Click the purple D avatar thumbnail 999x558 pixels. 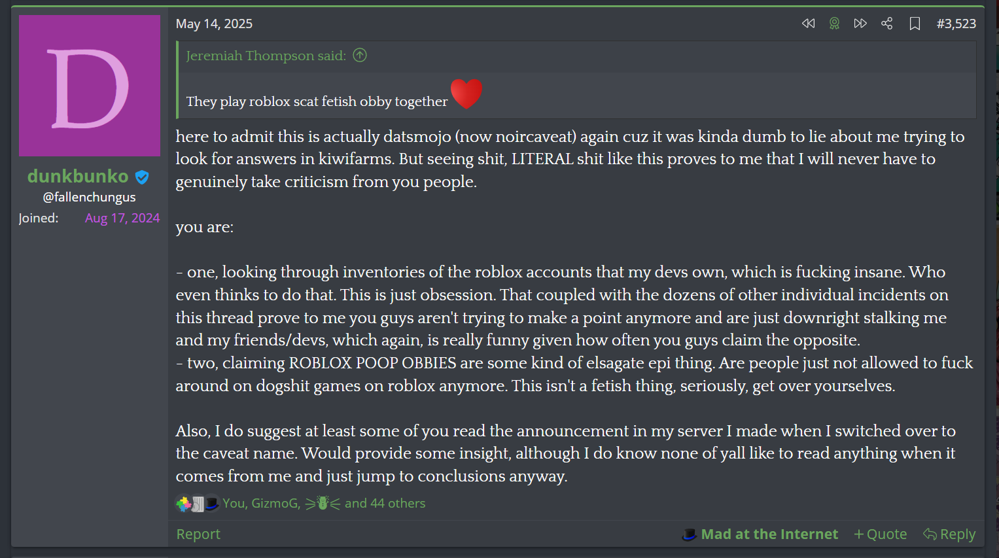click(x=90, y=86)
